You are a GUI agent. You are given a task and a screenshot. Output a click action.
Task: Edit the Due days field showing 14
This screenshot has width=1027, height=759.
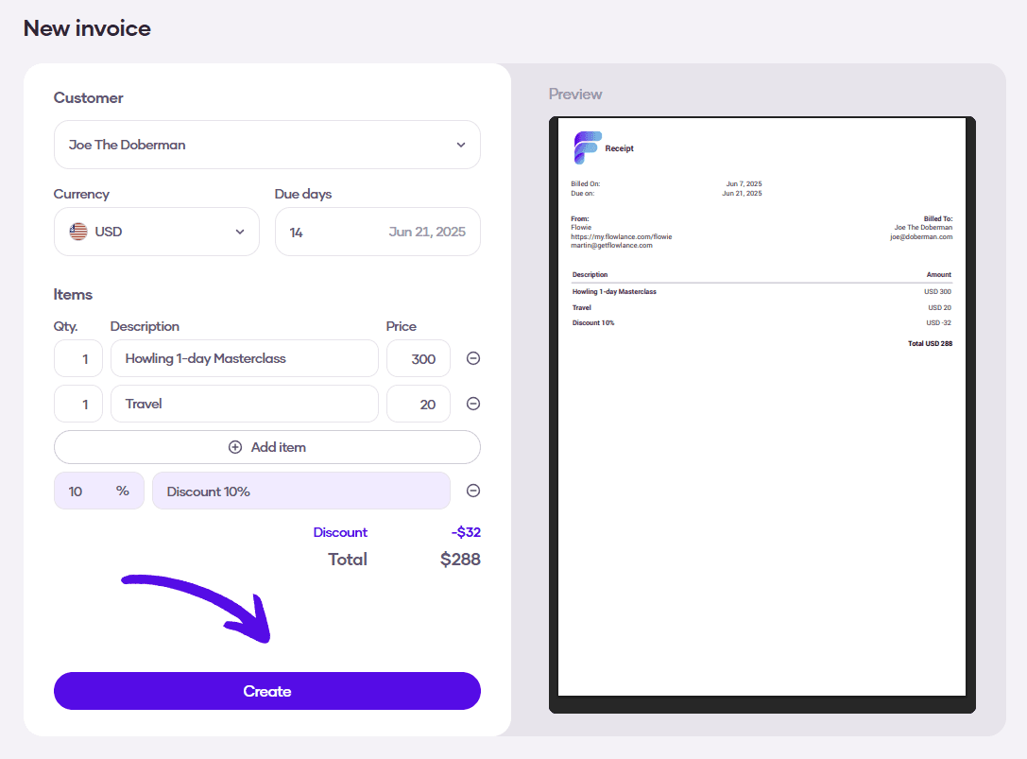pyautogui.click(x=378, y=232)
